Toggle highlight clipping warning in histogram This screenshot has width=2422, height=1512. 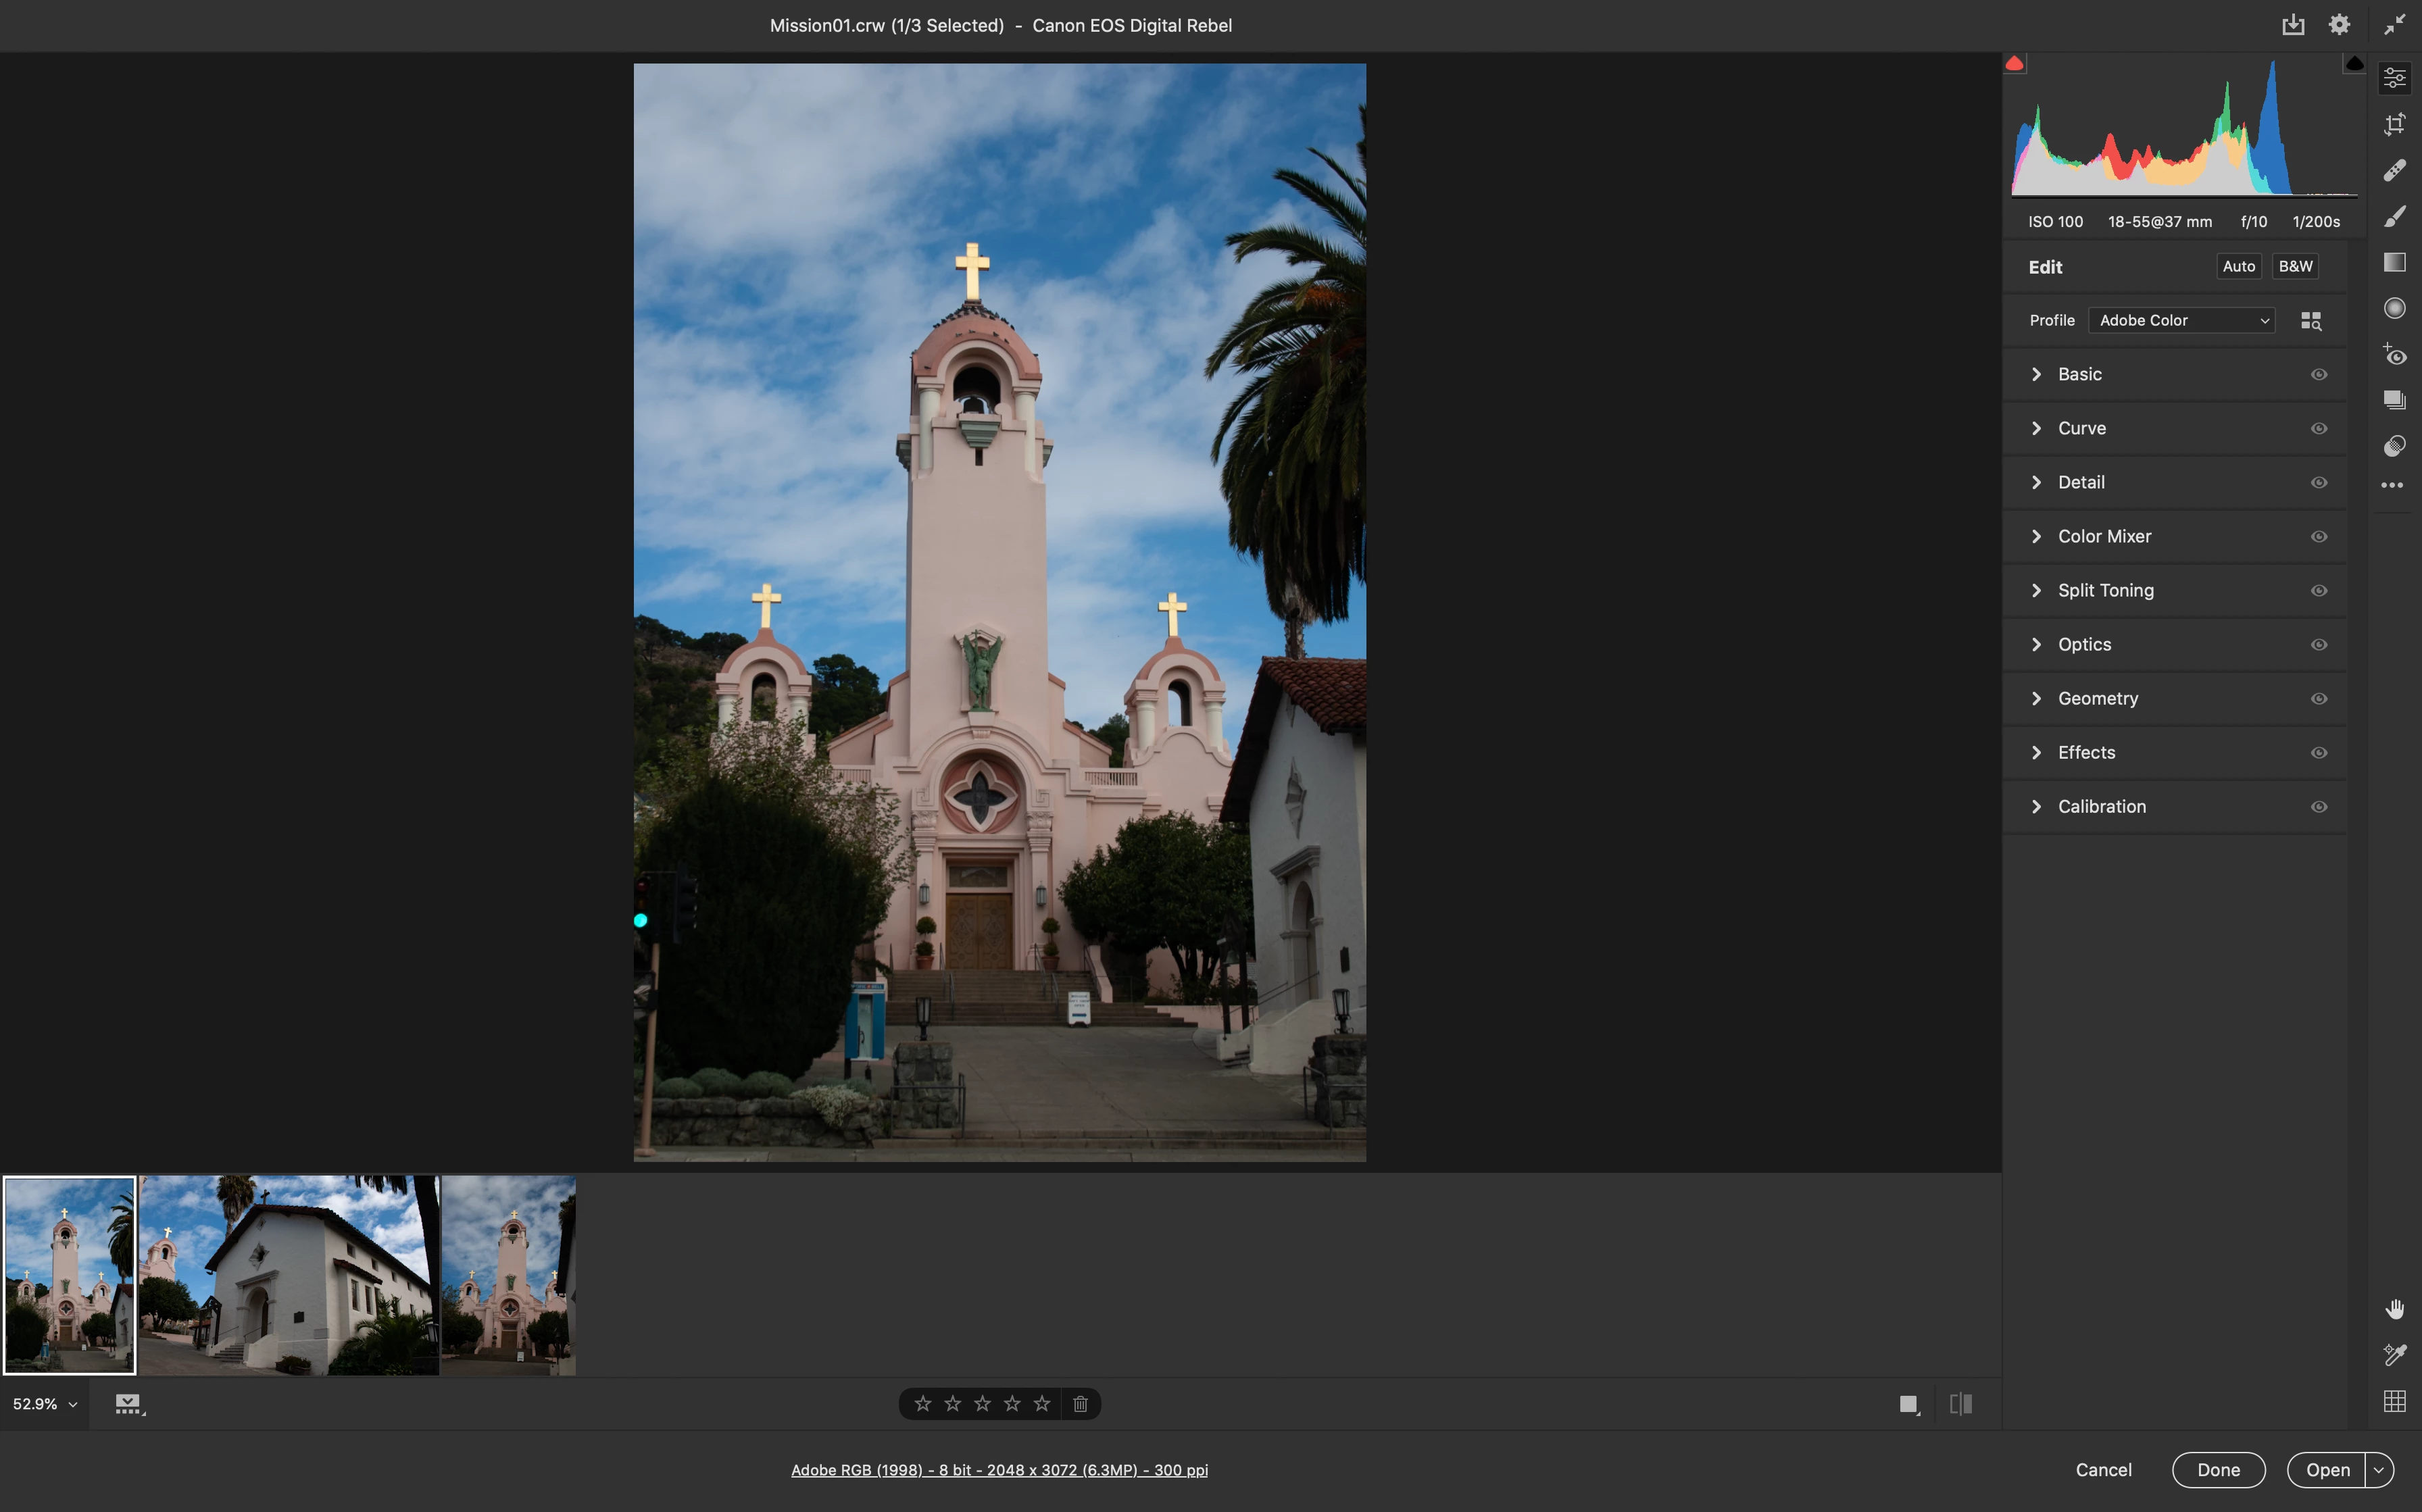pyautogui.click(x=2354, y=64)
